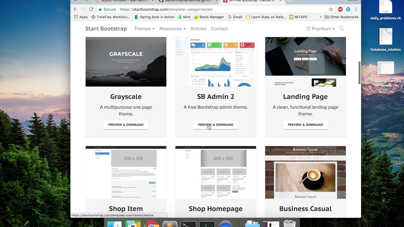Click the site security lock icon
Viewport: 404px width, 227px height.
[x=100, y=9]
